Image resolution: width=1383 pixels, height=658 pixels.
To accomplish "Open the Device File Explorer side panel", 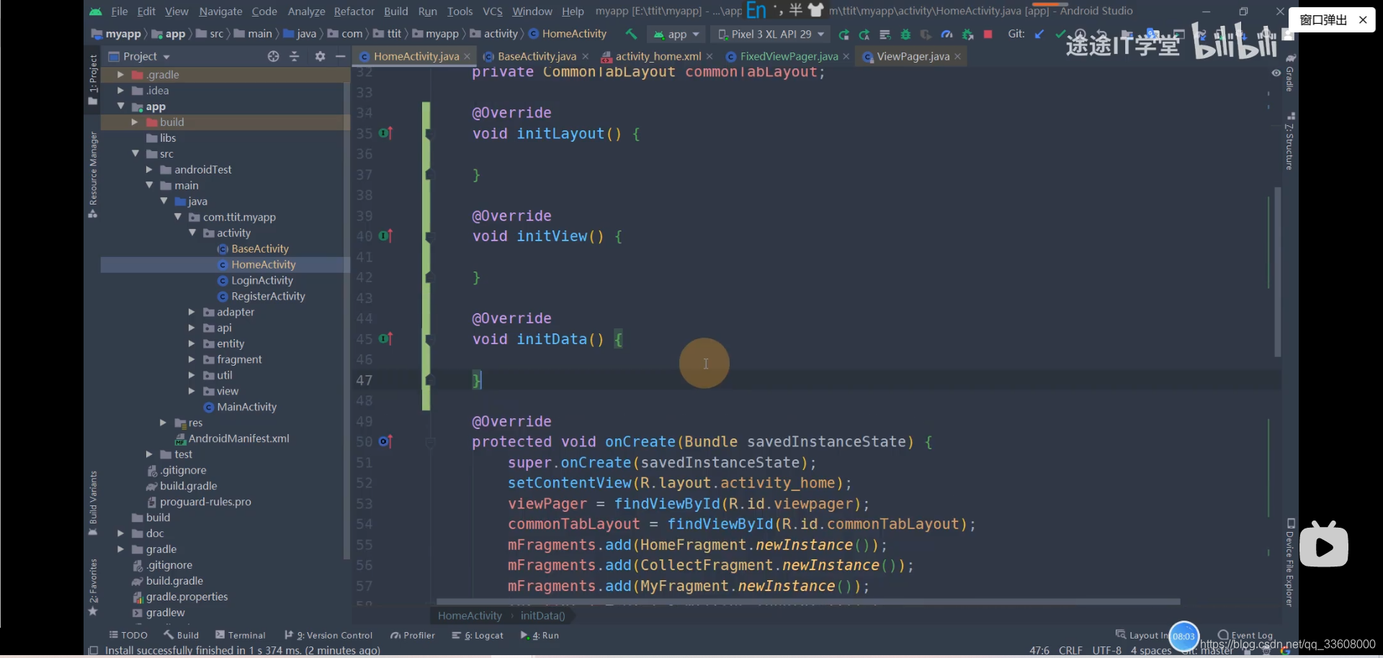I will (x=1290, y=562).
